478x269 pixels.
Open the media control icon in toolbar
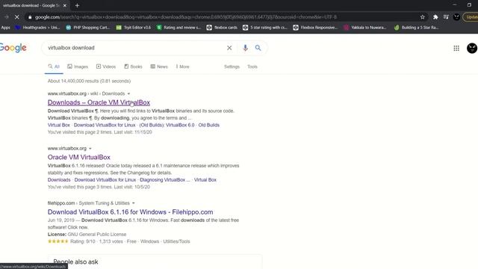click(446, 17)
